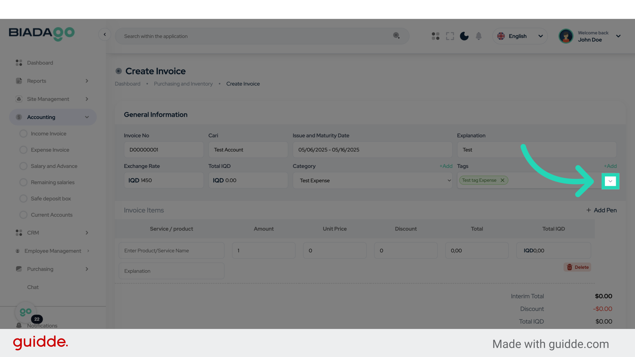The height and width of the screenshot is (357, 635).
Task: Click the Enter Product/Service Name field
Action: [x=171, y=251]
